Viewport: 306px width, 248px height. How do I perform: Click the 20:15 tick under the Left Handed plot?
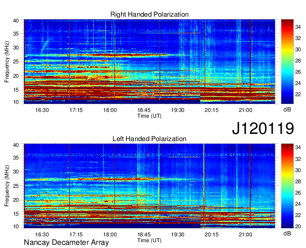[x=211, y=235]
